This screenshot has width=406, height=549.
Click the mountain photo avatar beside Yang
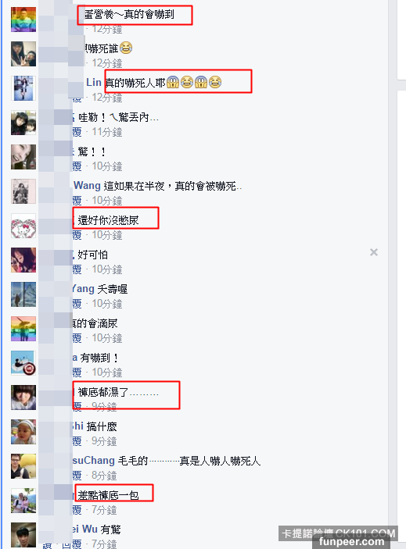click(x=23, y=294)
